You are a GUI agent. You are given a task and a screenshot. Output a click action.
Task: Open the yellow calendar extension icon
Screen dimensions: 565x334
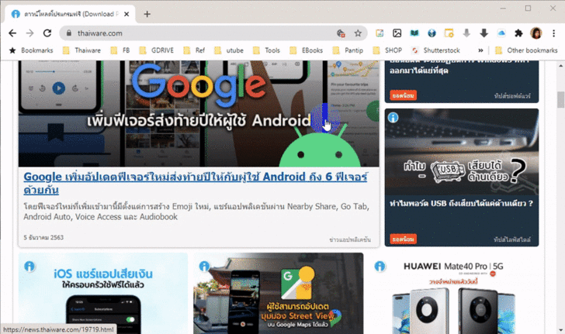[449, 33]
